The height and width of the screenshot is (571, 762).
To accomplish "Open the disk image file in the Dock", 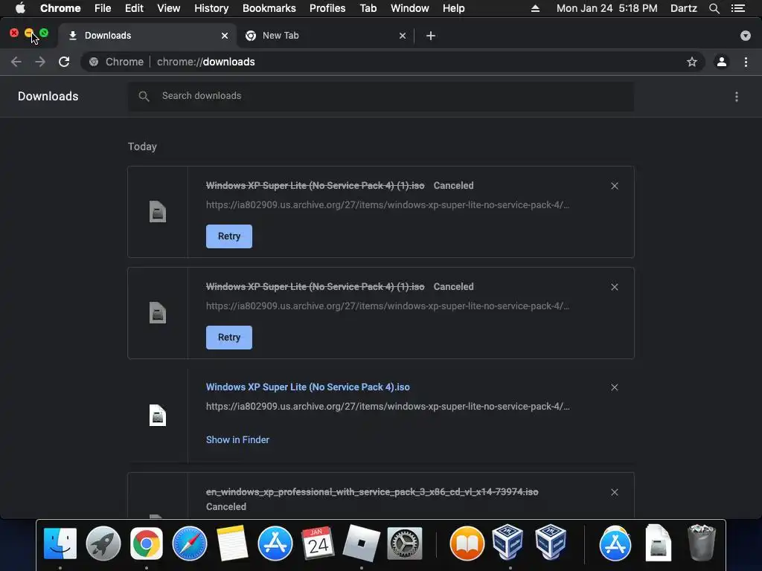I will pos(658,542).
